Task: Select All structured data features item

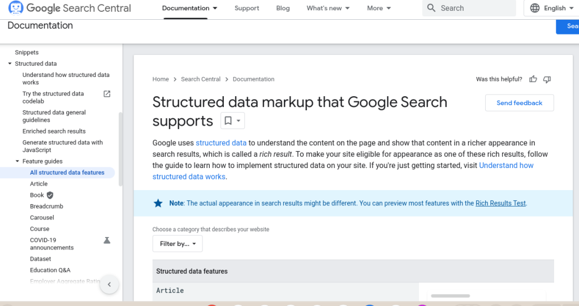Action: tap(67, 173)
